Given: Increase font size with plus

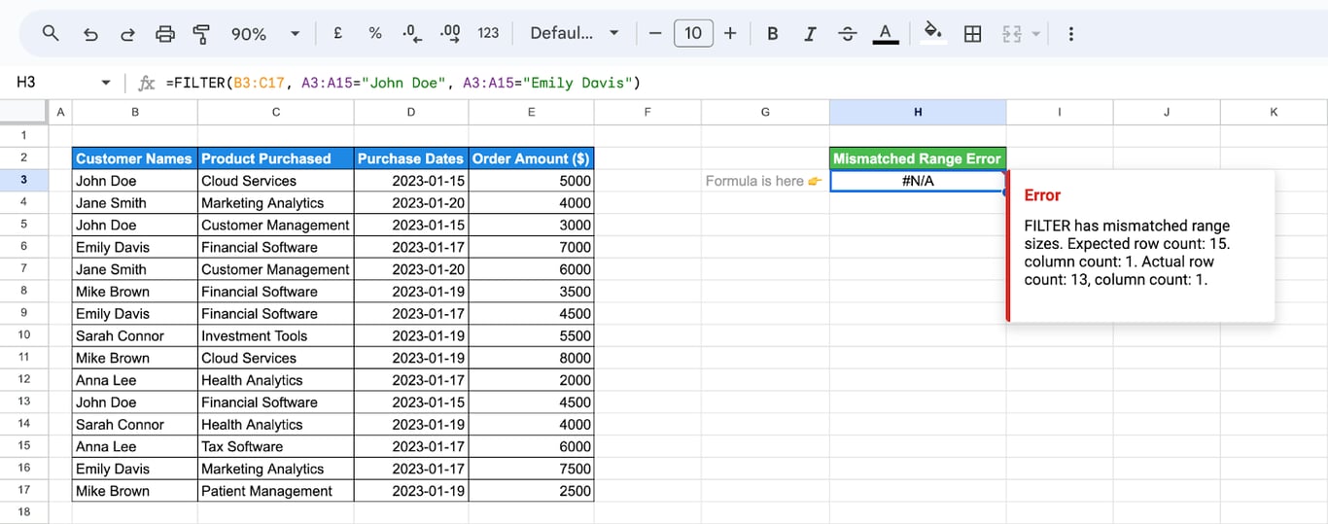Looking at the screenshot, I should tap(730, 34).
